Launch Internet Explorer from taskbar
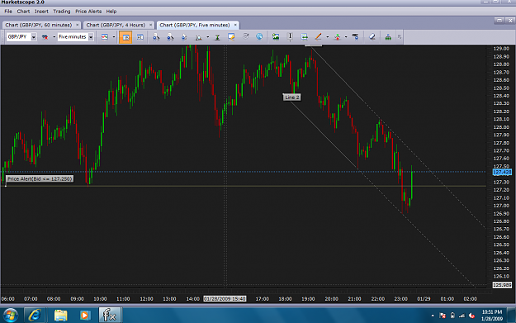 click(x=34, y=316)
